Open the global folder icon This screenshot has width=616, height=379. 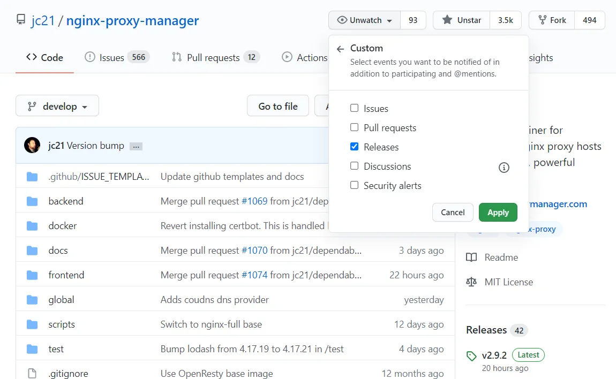(x=32, y=300)
